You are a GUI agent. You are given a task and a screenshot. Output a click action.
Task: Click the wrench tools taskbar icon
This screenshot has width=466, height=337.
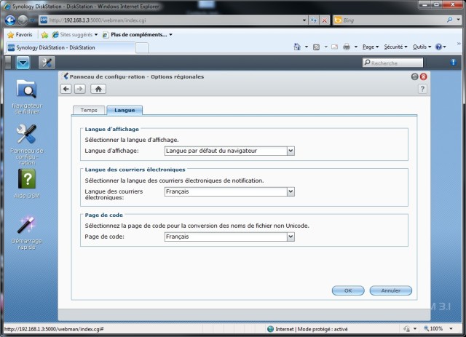(47, 63)
